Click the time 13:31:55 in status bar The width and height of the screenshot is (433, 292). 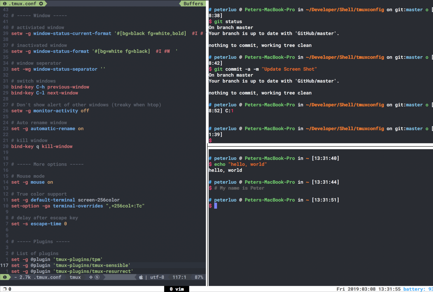[389, 289]
